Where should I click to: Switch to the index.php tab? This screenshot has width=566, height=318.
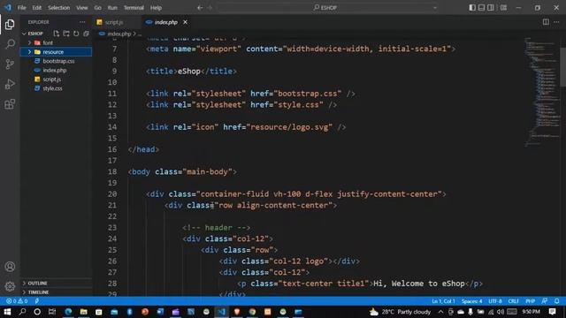tap(165, 22)
